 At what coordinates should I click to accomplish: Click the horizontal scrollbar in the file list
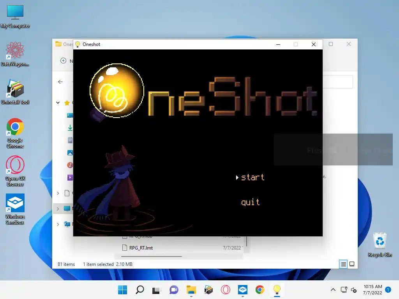(x=152, y=257)
